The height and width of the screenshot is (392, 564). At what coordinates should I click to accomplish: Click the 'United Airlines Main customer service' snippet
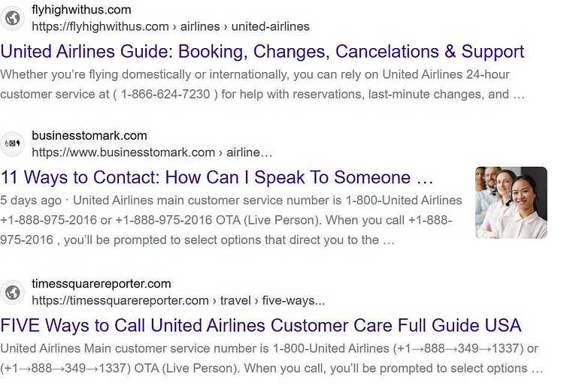pos(269,348)
